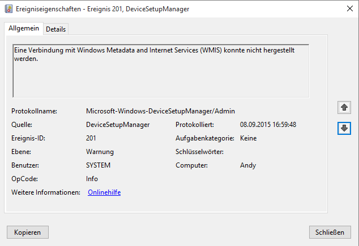Click the Protokolliert timestamp 08.09.2015 16:59:48
The height and width of the screenshot is (246, 359).
tap(268, 125)
